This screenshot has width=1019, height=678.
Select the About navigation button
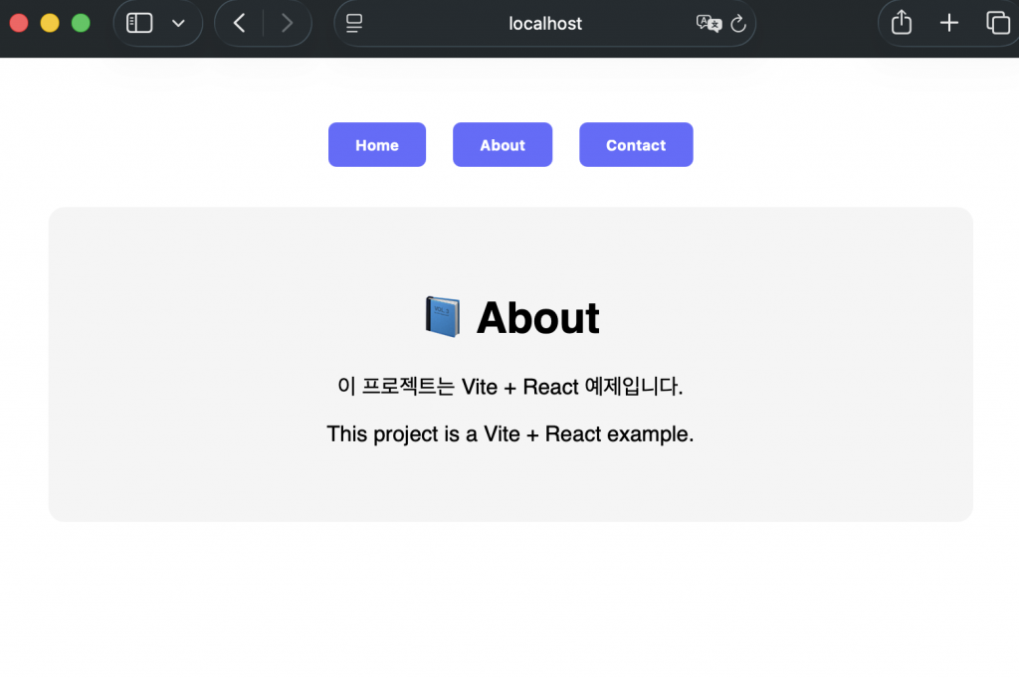click(503, 145)
